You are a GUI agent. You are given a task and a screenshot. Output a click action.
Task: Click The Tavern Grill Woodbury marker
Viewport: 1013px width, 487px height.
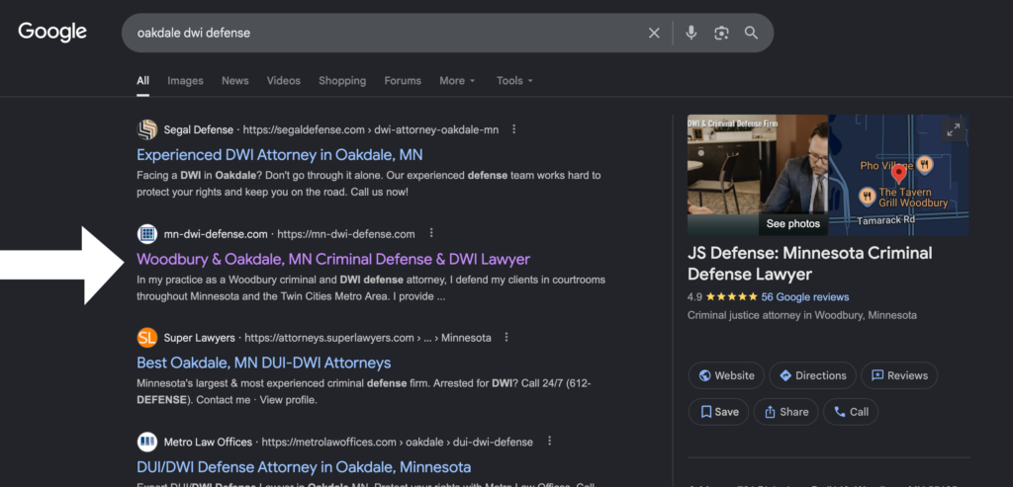[x=866, y=195]
